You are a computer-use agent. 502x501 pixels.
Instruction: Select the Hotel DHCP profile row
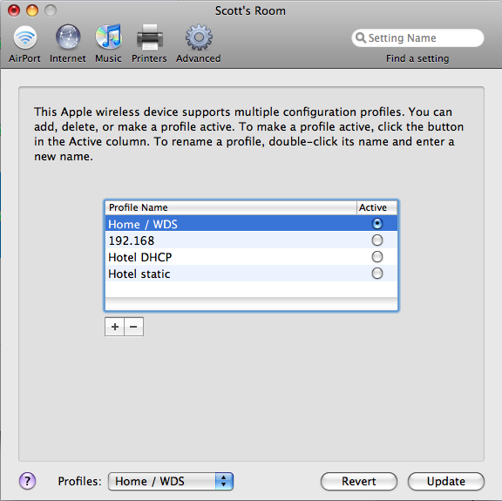(x=251, y=257)
